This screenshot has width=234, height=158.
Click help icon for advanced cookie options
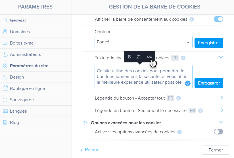pyautogui.click(x=179, y=132)
